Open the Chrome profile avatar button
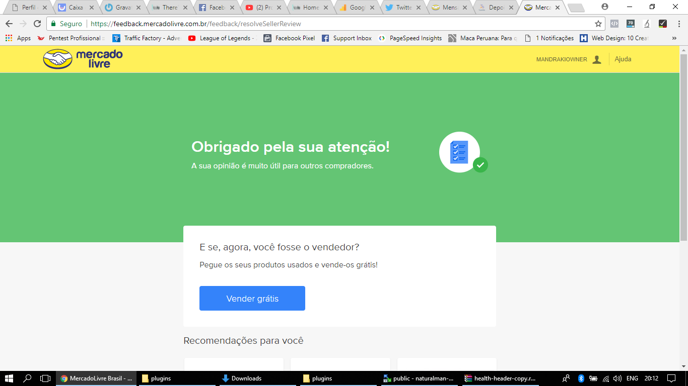688x386 pixels. pos(605,7)
